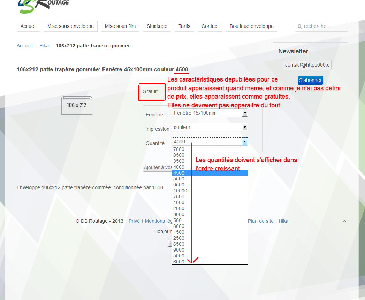Click the scroll-to-top chevron icon
The height and width of the screenshot is (300, 365).
click(344, 221)
